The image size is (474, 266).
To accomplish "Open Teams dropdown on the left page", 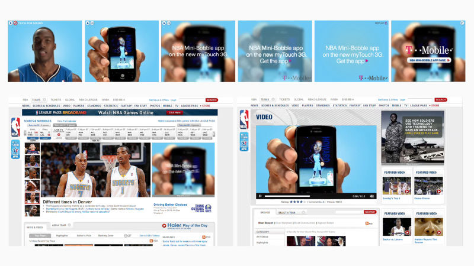I will [39, 100].
